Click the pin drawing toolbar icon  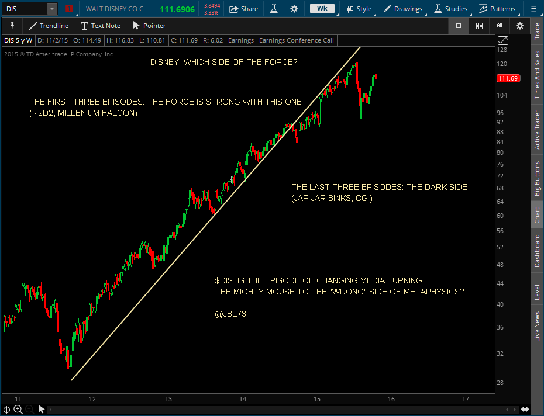pyautogui.click(x=12, y=25)
